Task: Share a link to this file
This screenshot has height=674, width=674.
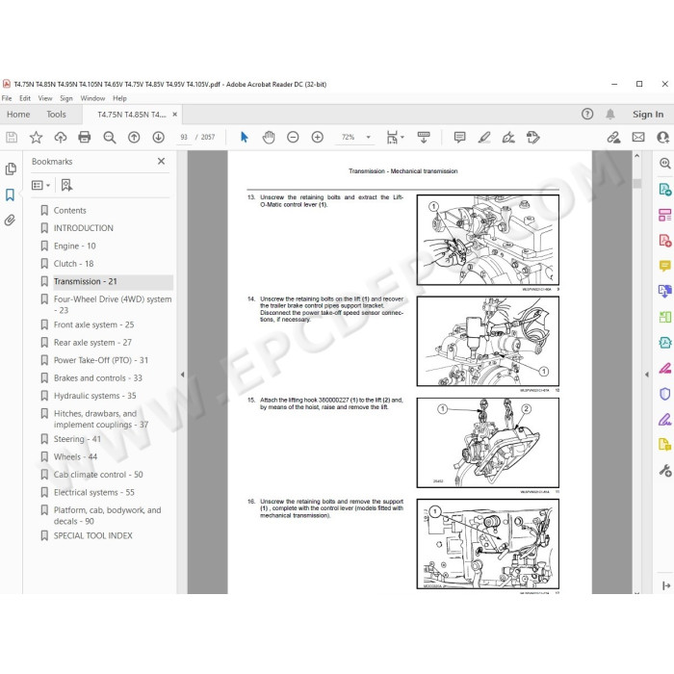Action: 613,137
